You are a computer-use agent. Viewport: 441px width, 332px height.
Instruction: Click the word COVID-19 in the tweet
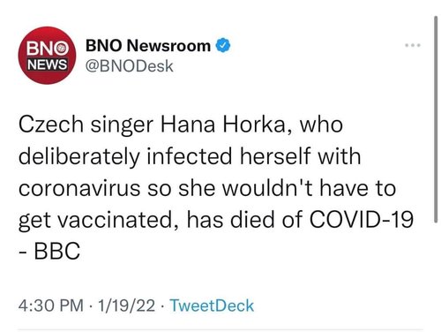click(362, 219)
